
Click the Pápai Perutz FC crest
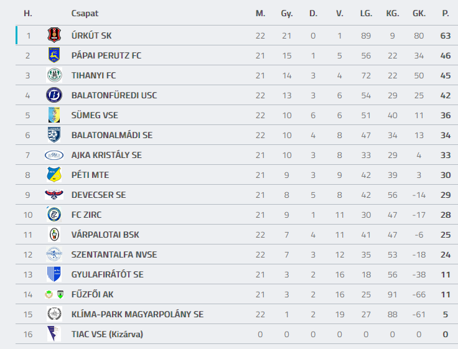click(x=54, y=55)
